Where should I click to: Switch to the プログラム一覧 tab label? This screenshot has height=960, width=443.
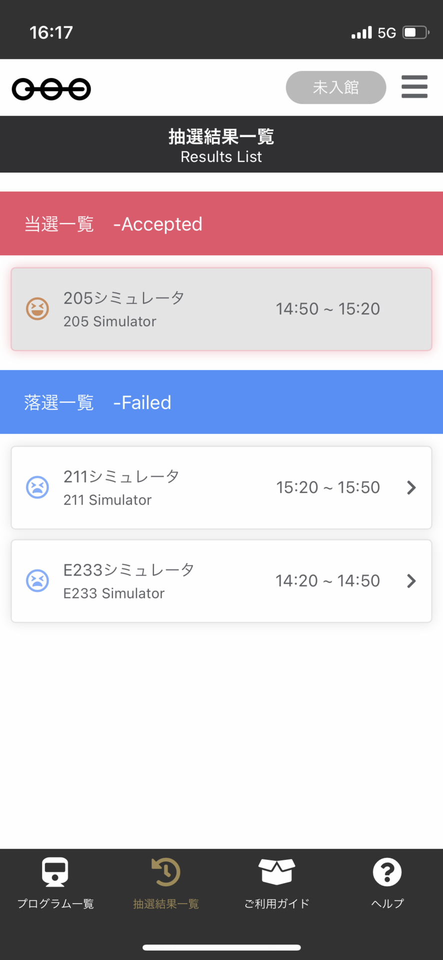click(55, 903)
